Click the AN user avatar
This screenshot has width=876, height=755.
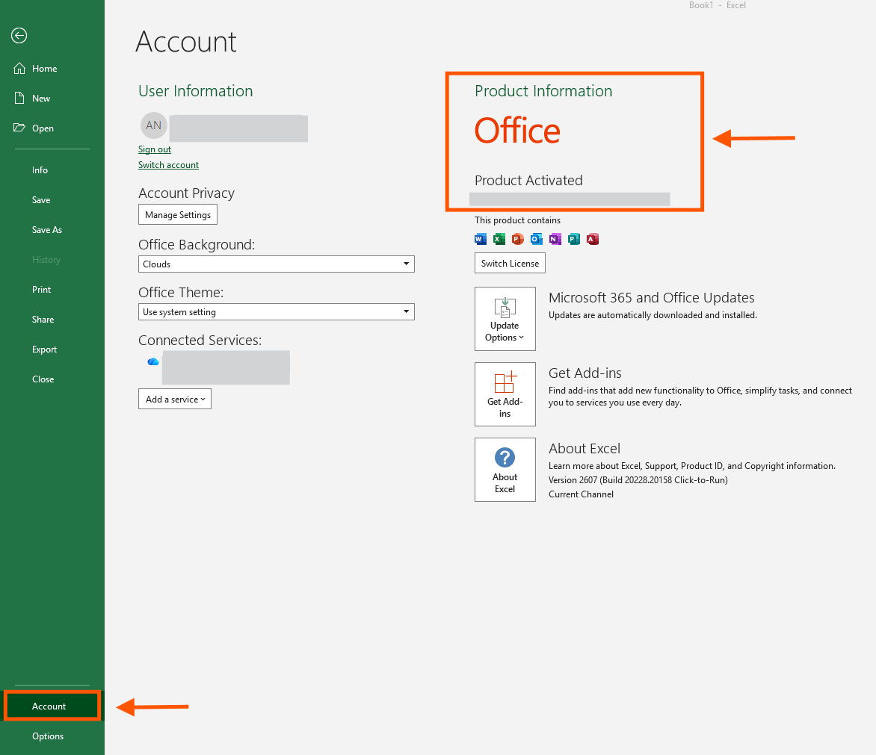click(154, 125)
